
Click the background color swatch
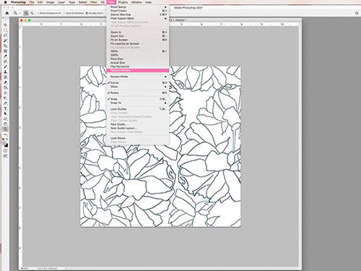[x=6, y=145]
